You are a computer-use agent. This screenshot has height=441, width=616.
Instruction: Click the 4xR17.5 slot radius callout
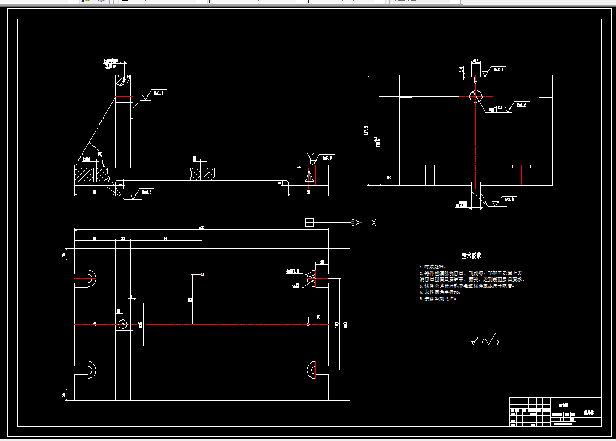(x=292, y=271)
